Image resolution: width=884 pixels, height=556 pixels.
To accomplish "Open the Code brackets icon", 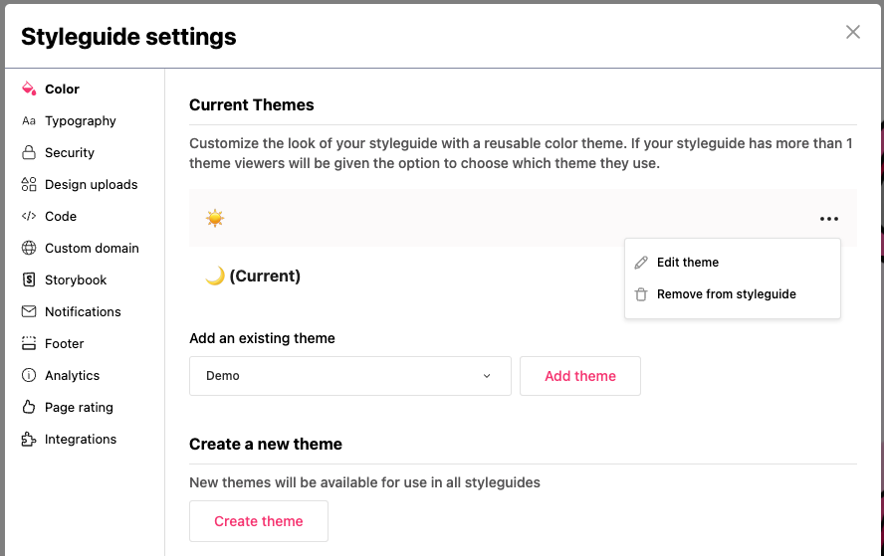I will coord(29,216).
